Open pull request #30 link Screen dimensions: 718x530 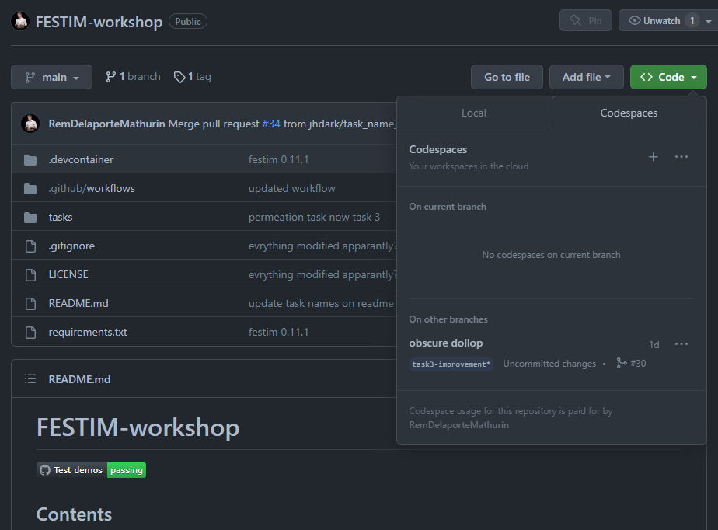(631, 363)
